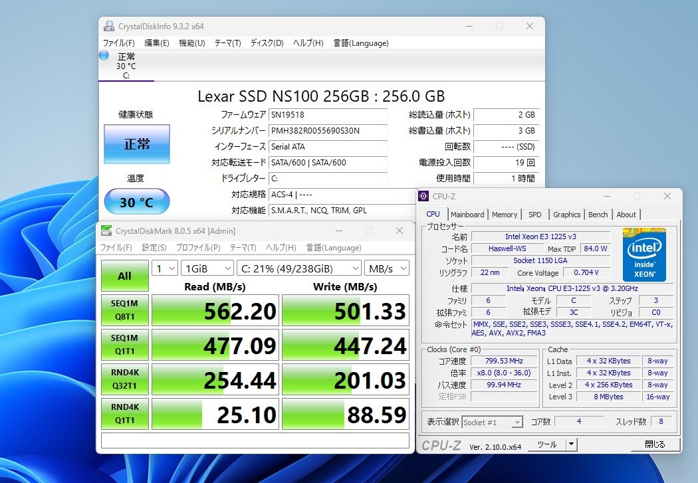Open プロファイル(P) menu in CrystalDiskMark
This screenshot has width=698, height=483.
coord(198,248)
